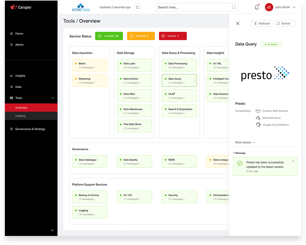Open the Fast Data Store card
This screenshot has height=245, width=306.
pos(134,126)
